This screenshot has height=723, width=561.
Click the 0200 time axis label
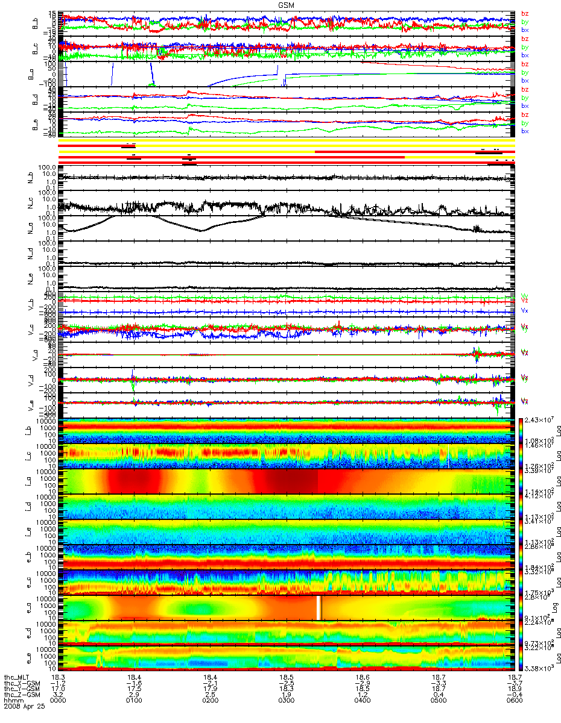point(211,700)
